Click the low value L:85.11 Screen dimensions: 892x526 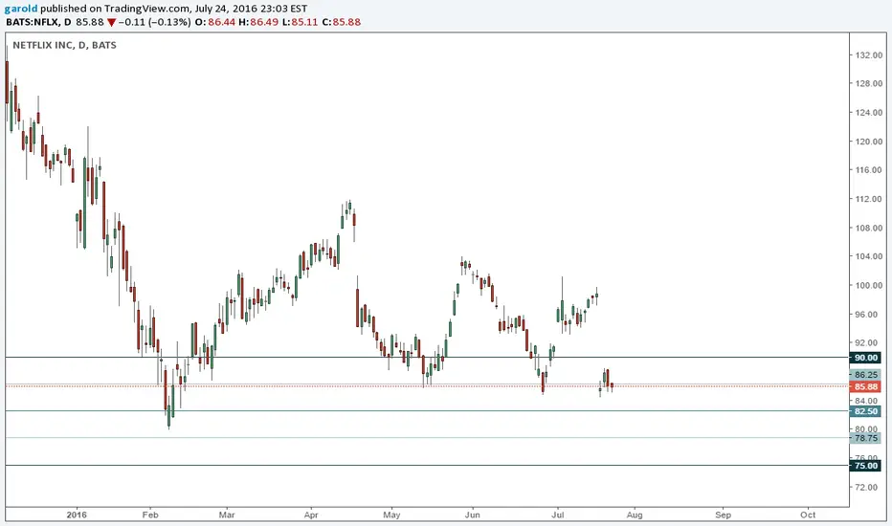(x=301, y=22)
